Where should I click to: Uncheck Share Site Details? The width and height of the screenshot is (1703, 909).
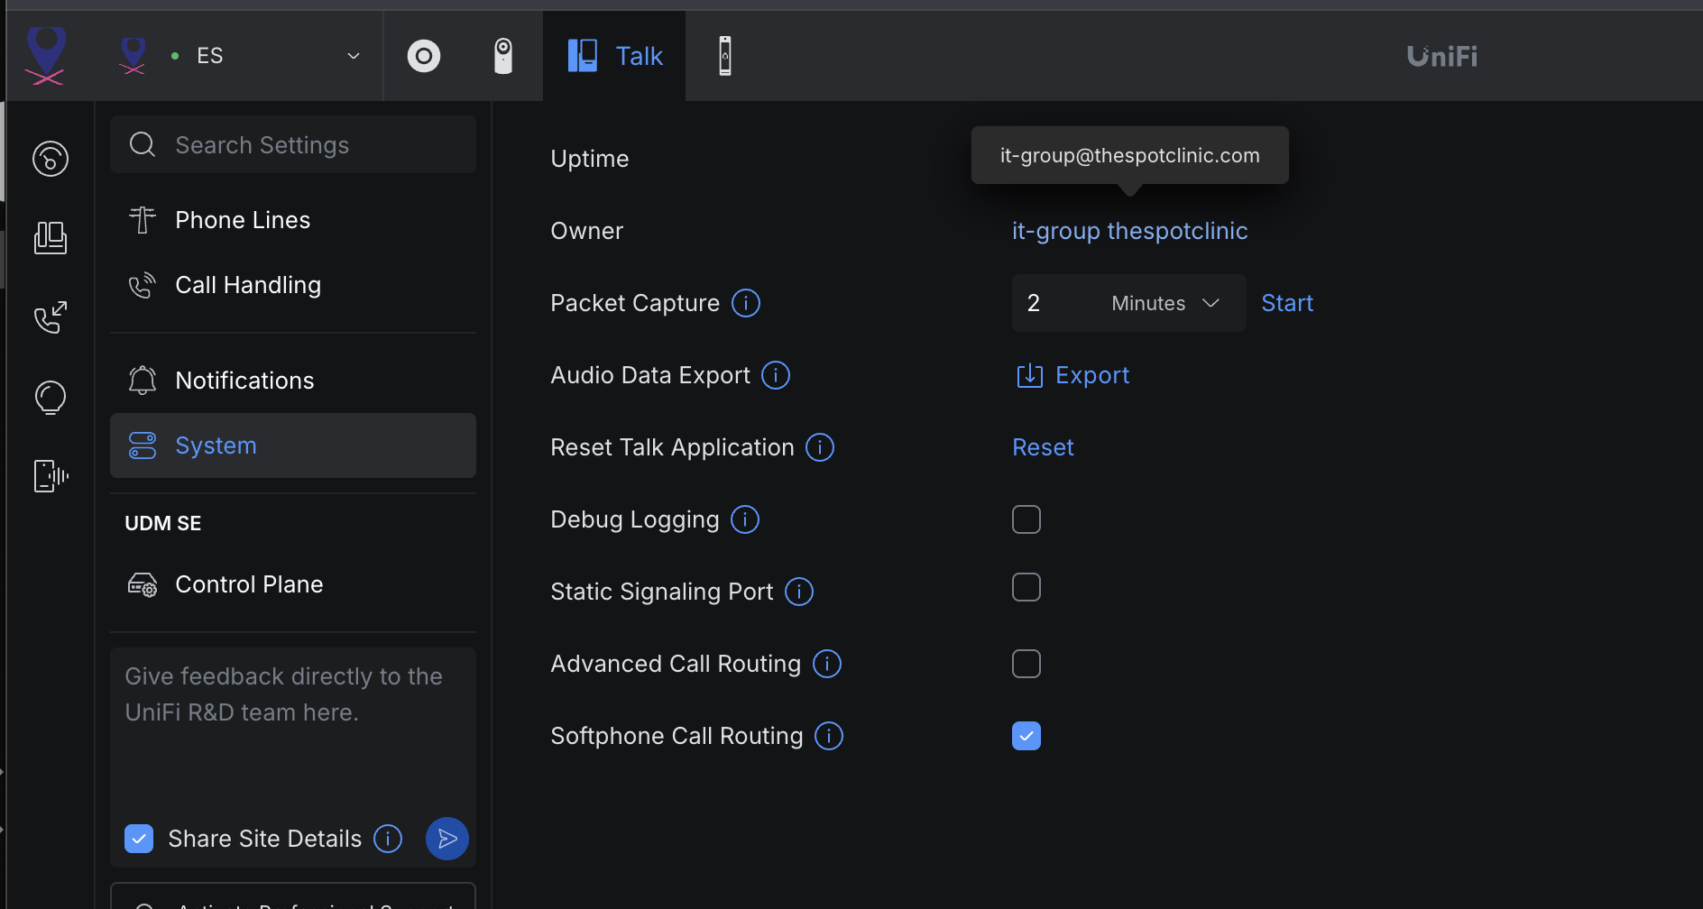[139, 838]
